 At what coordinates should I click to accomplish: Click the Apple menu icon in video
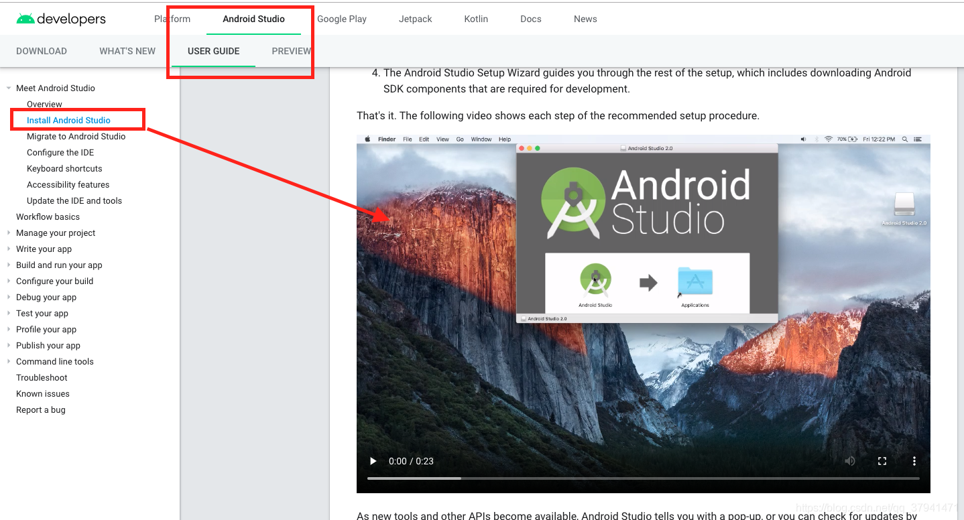tap(367, 139)
